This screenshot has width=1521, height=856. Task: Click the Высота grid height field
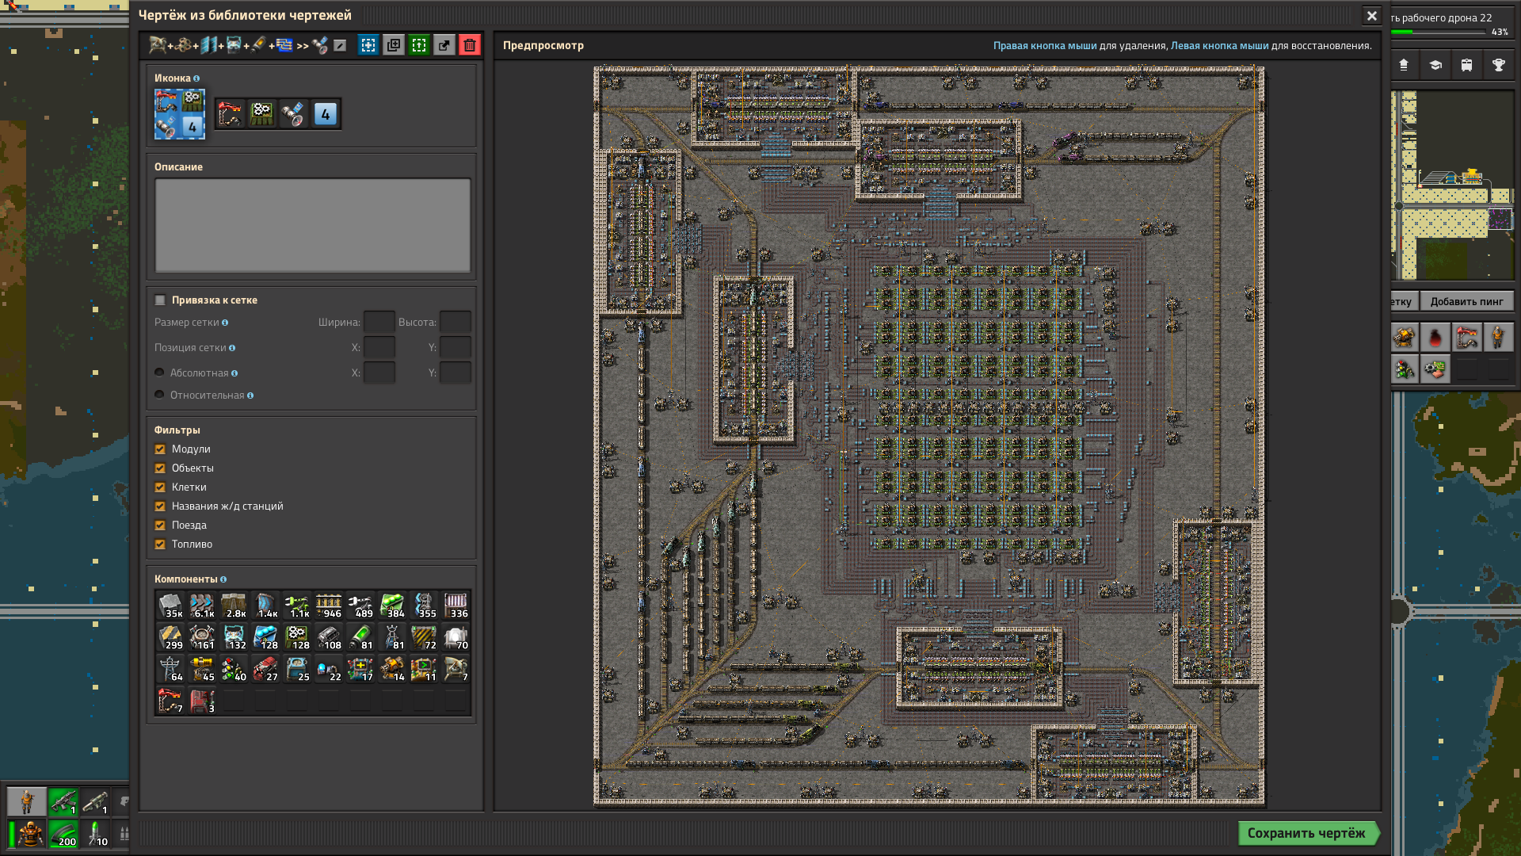tap(456, 322)
